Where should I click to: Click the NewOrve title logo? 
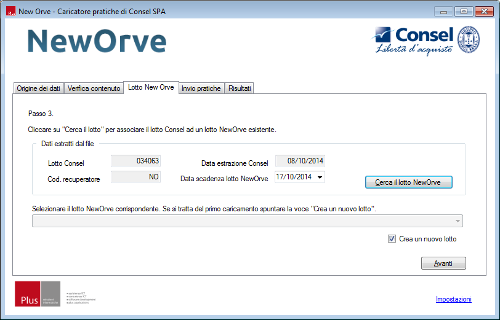pyautogui.click(x=97, y=41)
